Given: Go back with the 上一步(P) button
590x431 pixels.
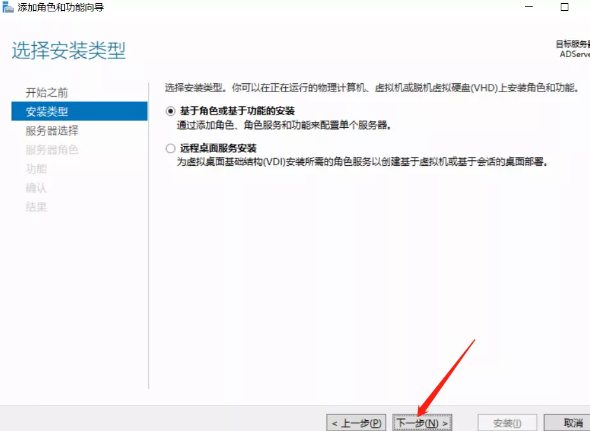Looking at the screenshot, I should [356, 423].
